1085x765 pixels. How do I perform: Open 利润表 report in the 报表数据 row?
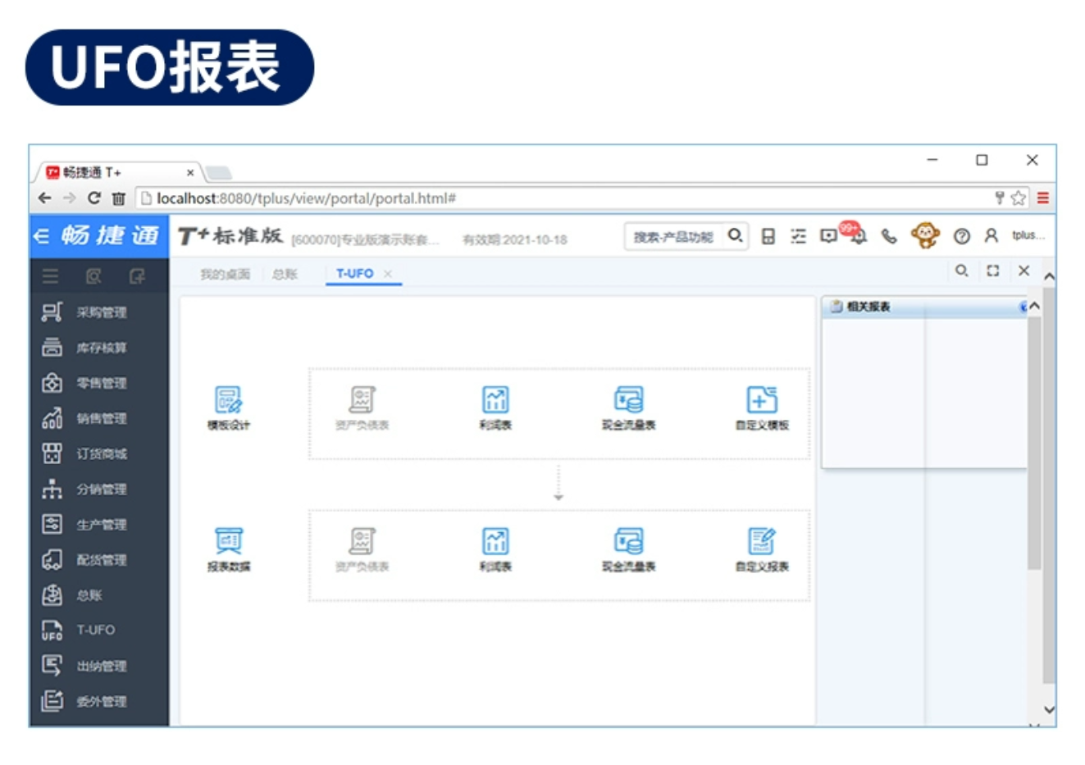495,549
